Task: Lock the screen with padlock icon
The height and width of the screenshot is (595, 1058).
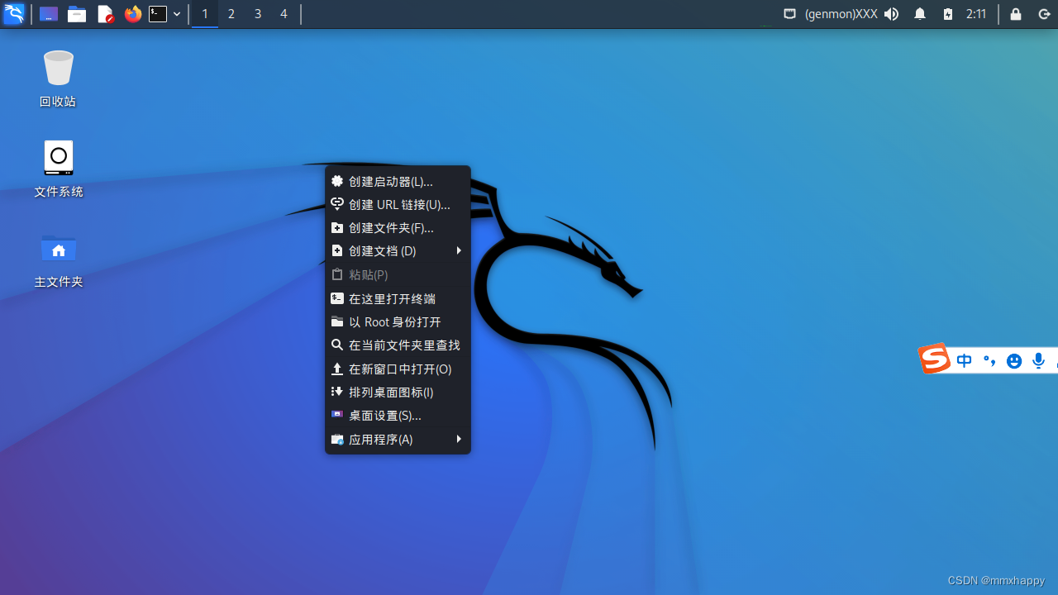Action: click(1016, 14)
